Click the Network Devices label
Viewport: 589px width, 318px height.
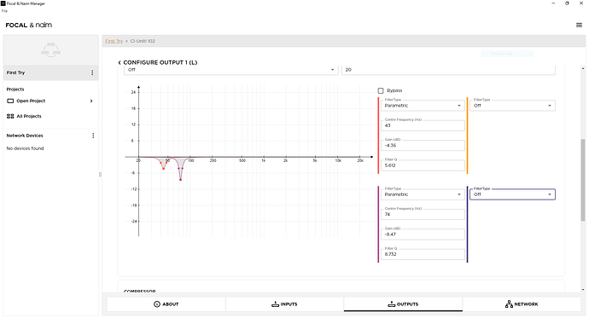25,136
